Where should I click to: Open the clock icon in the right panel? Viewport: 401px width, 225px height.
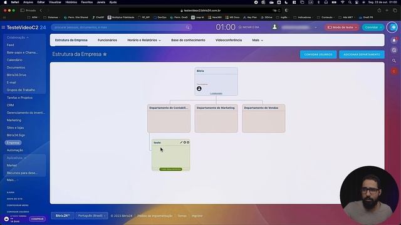click(394, 50)
